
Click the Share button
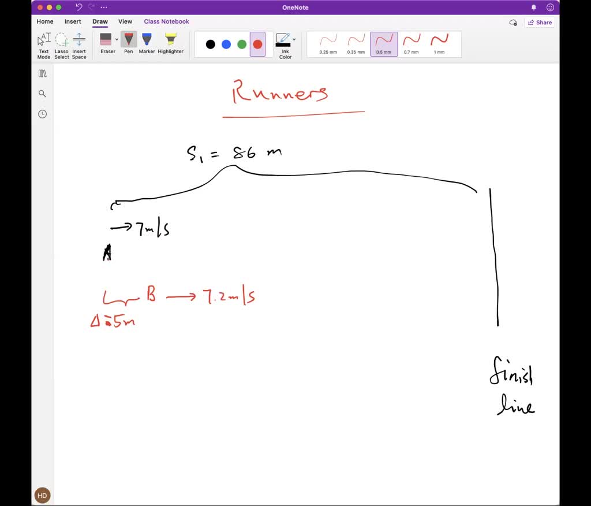pos(540,23)
